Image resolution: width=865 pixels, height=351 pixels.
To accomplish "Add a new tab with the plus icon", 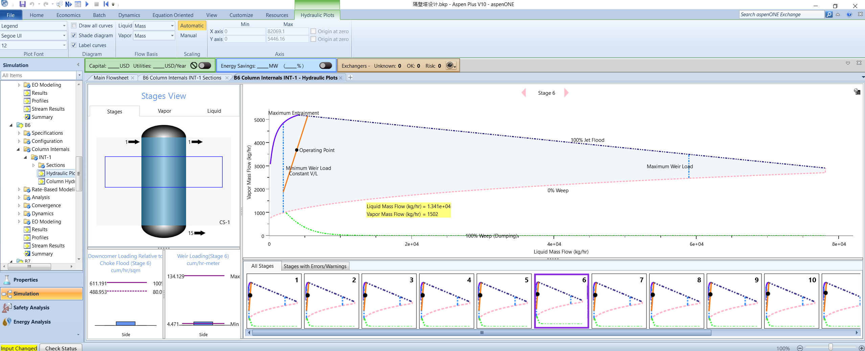I will [x=350, y=78].
